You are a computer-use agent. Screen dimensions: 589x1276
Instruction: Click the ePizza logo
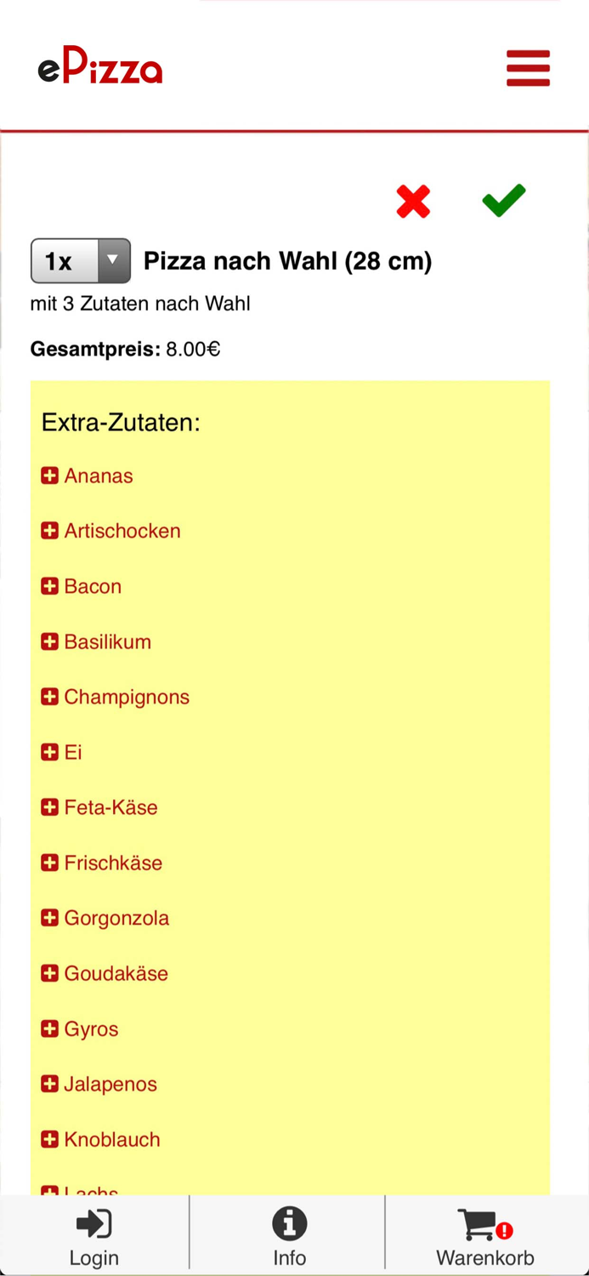pyautogui.click(x=100, y=66)
